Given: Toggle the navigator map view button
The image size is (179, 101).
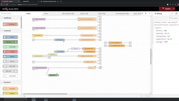Looking at the screenshot, I should click(x=142, y=96).
